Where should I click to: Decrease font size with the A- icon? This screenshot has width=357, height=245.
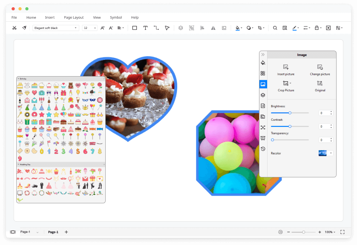point(111,28)
